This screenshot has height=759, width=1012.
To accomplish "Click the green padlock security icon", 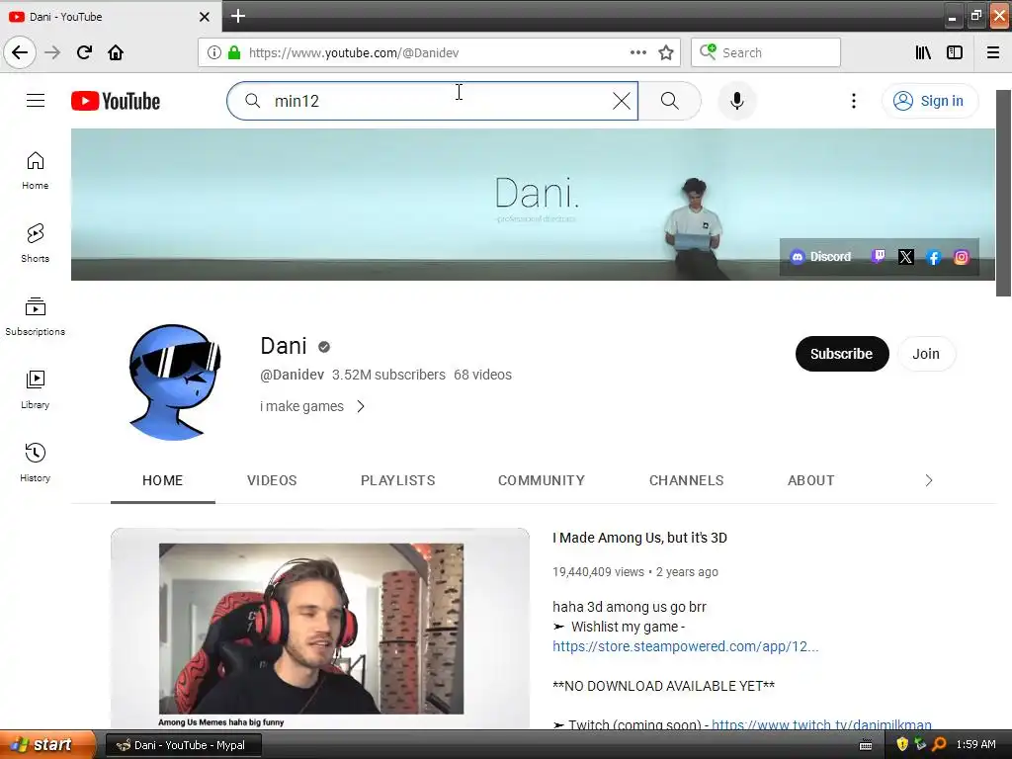I will point(234,52).
